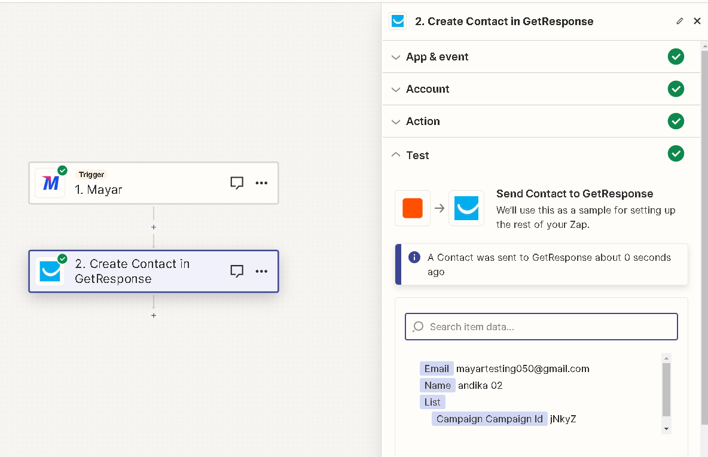Image resolution: width=708 pixels, height=457 pixels.
Task: Click the data list scrollbar thumb
Action: [666, 389]
